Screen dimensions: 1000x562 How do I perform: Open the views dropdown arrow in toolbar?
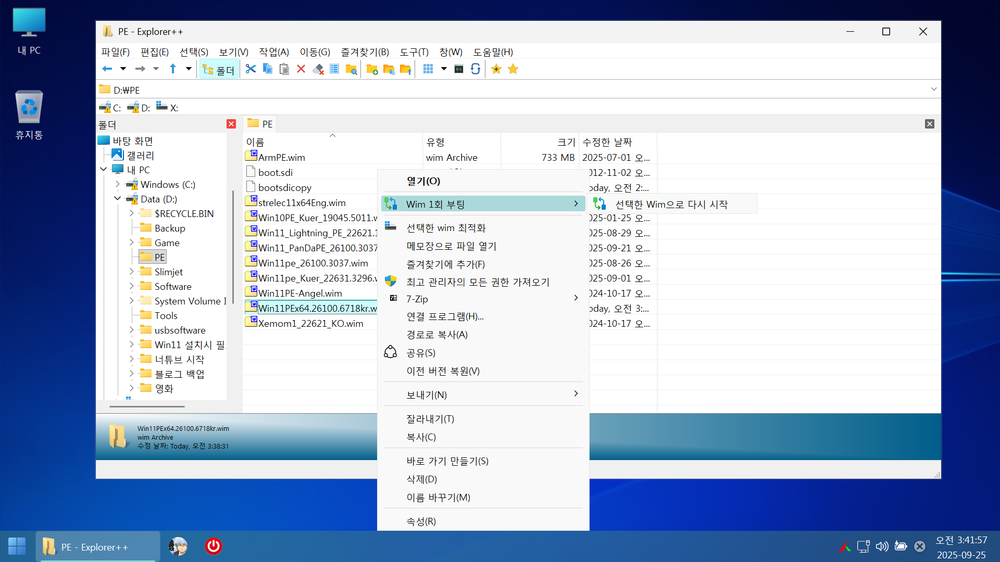pyautogui.click(x=444, y=69)
